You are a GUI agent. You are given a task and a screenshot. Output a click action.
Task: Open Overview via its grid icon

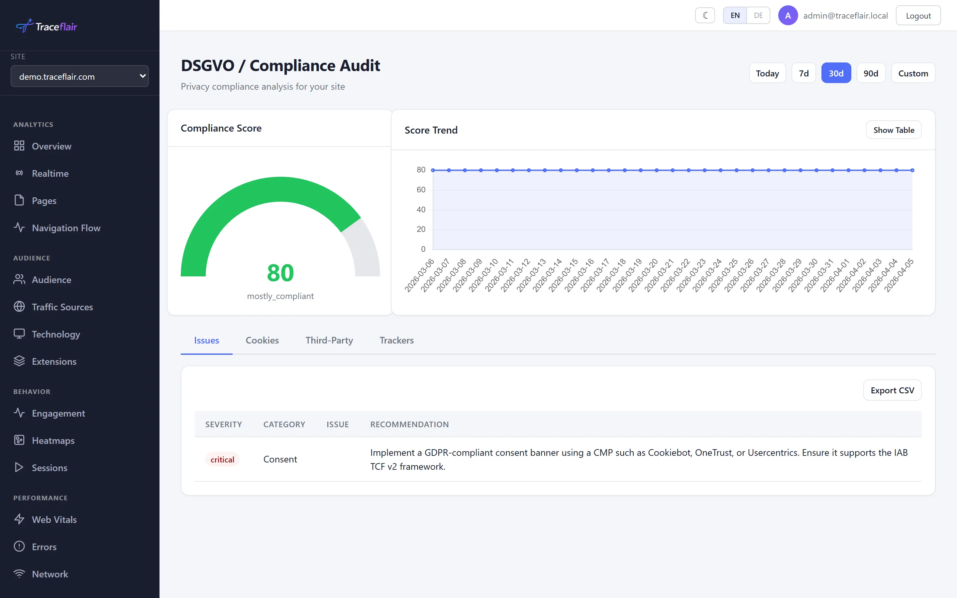tap(19, 146)
